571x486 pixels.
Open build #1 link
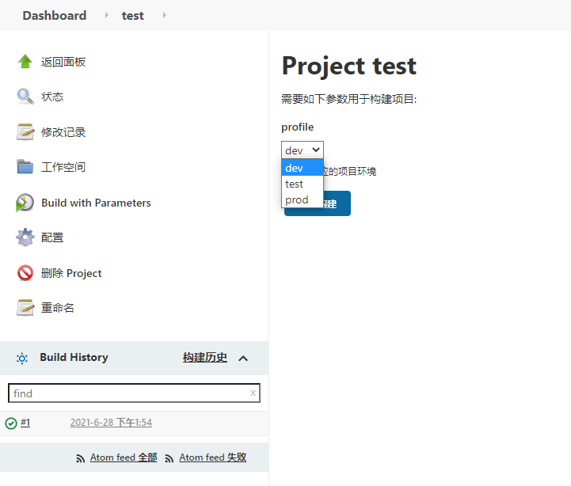tap(25, 423)
